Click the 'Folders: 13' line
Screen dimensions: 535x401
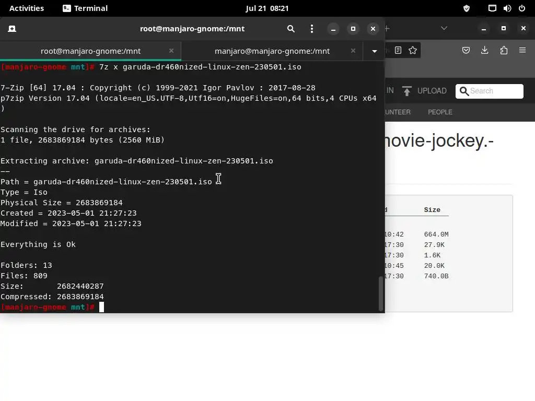click(x=26, y=265)
